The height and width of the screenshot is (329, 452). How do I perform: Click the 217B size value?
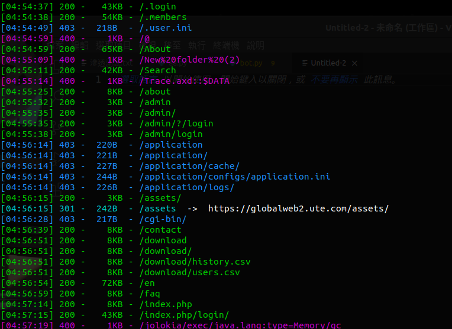(x=107, y=219)
